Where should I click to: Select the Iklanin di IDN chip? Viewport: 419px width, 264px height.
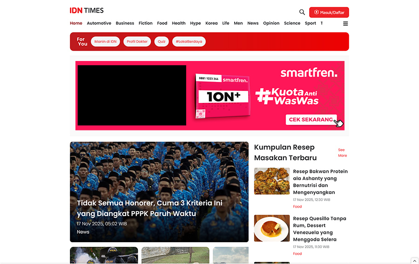click(x=105, y=41)
